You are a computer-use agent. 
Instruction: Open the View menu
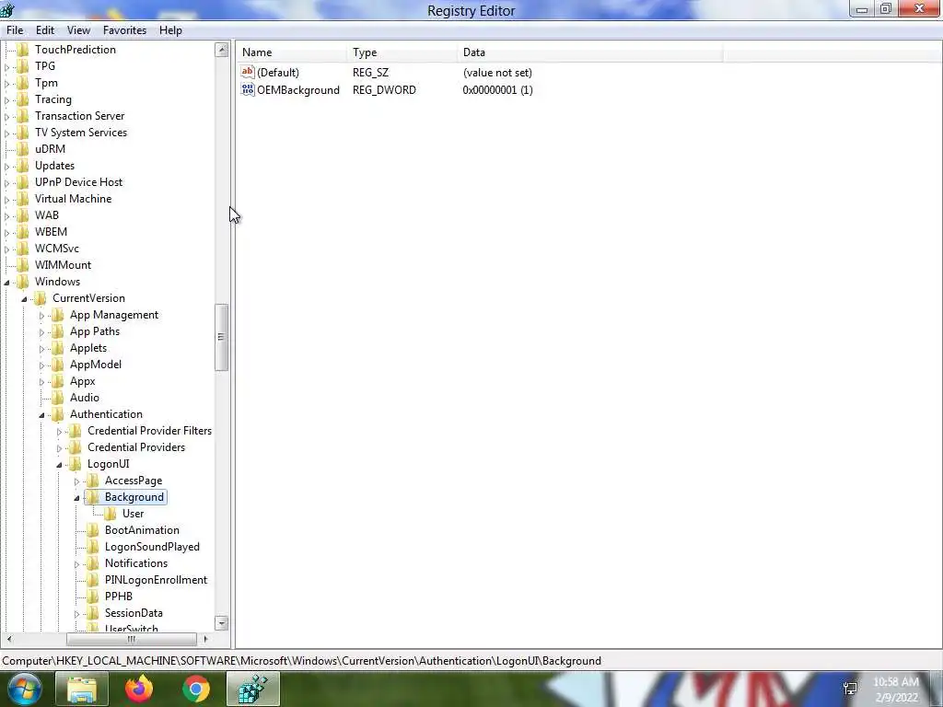click(78, 30)
